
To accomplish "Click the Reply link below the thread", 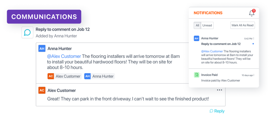I will 217,111.
